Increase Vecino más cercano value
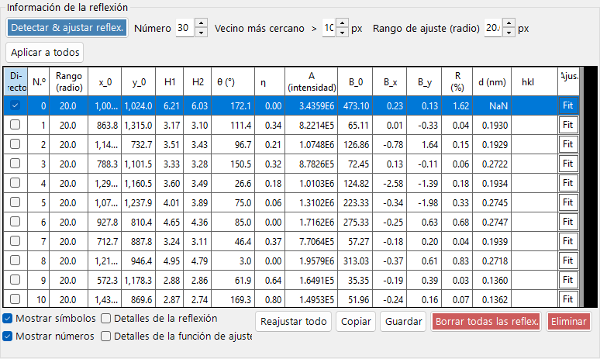The height and width of the screenshot is (359, 600). click(342, 23)
